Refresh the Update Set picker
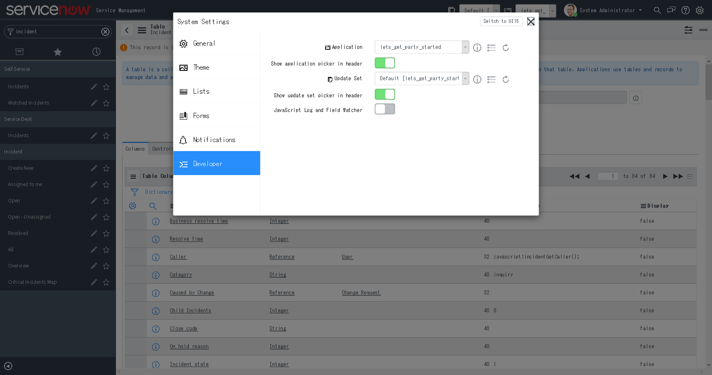The image size is (712, 375). [x=506, y=79]
